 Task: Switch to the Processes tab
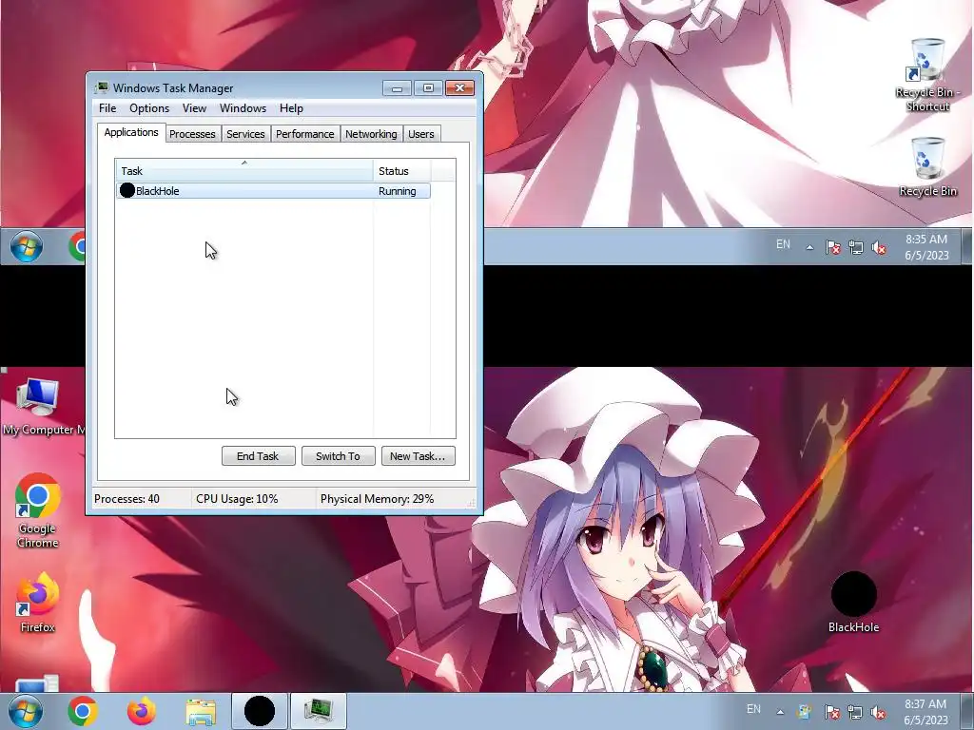click(x=192, y=134)
